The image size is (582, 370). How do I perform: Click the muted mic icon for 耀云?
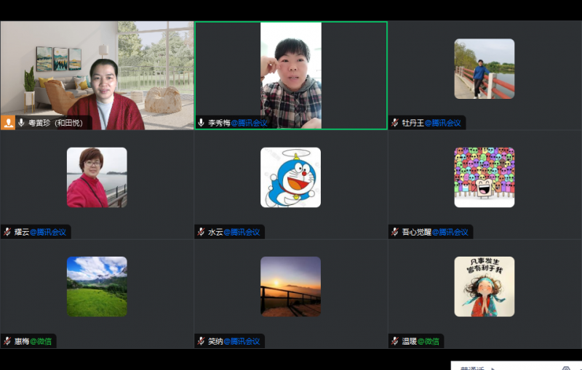(x=7, y=232)
